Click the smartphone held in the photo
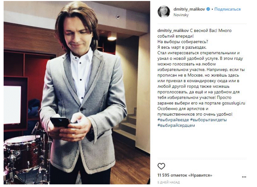 pos(60,122)
